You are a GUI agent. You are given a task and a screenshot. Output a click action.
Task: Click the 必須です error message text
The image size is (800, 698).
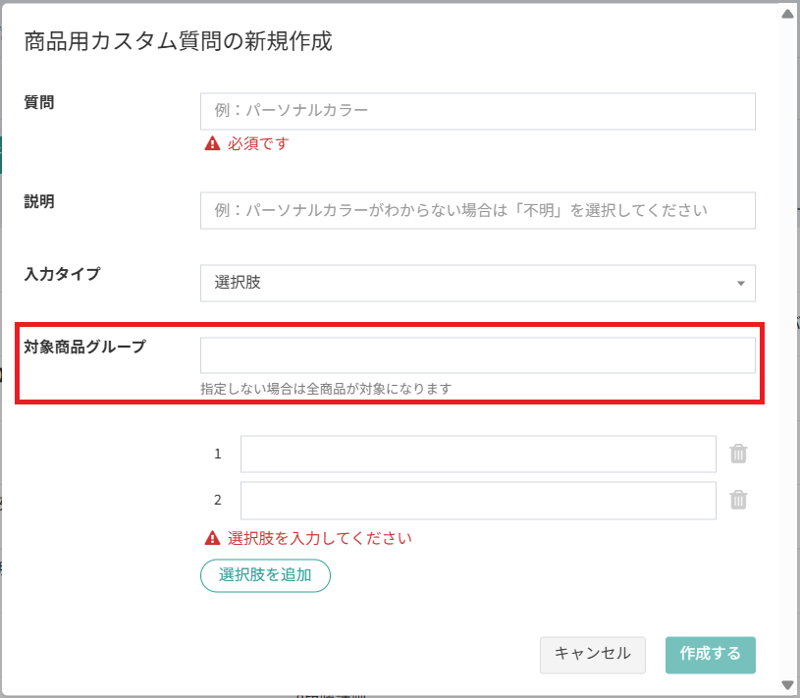coord(258,143)
